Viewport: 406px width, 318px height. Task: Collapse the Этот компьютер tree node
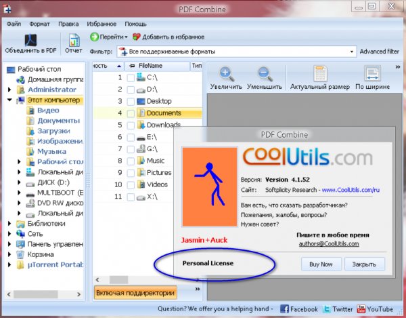9,100
